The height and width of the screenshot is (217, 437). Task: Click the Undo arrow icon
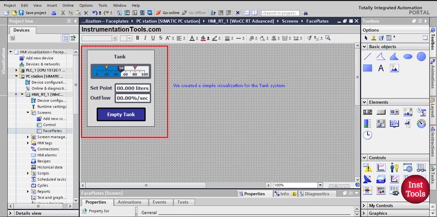click(x=95, y=13)
